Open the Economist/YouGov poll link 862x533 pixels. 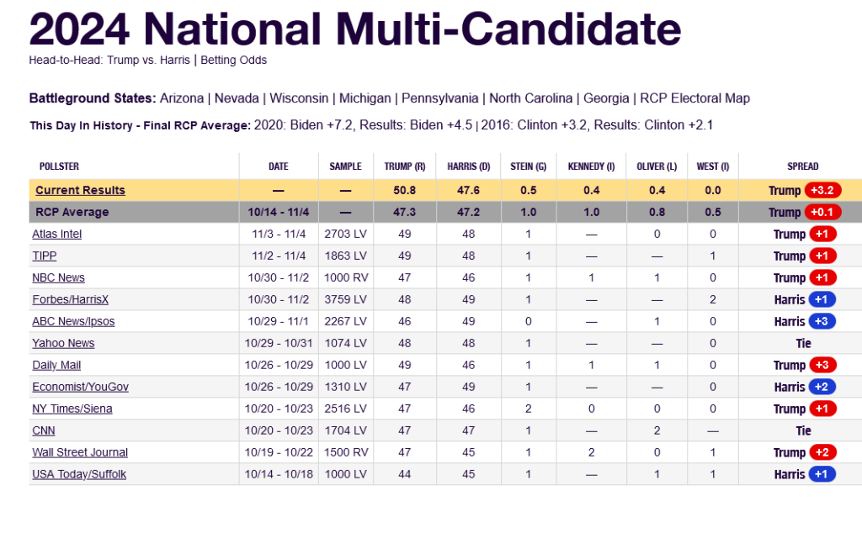(x=80, y=387)
